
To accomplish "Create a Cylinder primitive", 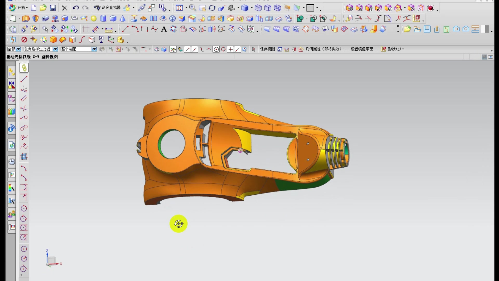I will [x=103, y=18].
